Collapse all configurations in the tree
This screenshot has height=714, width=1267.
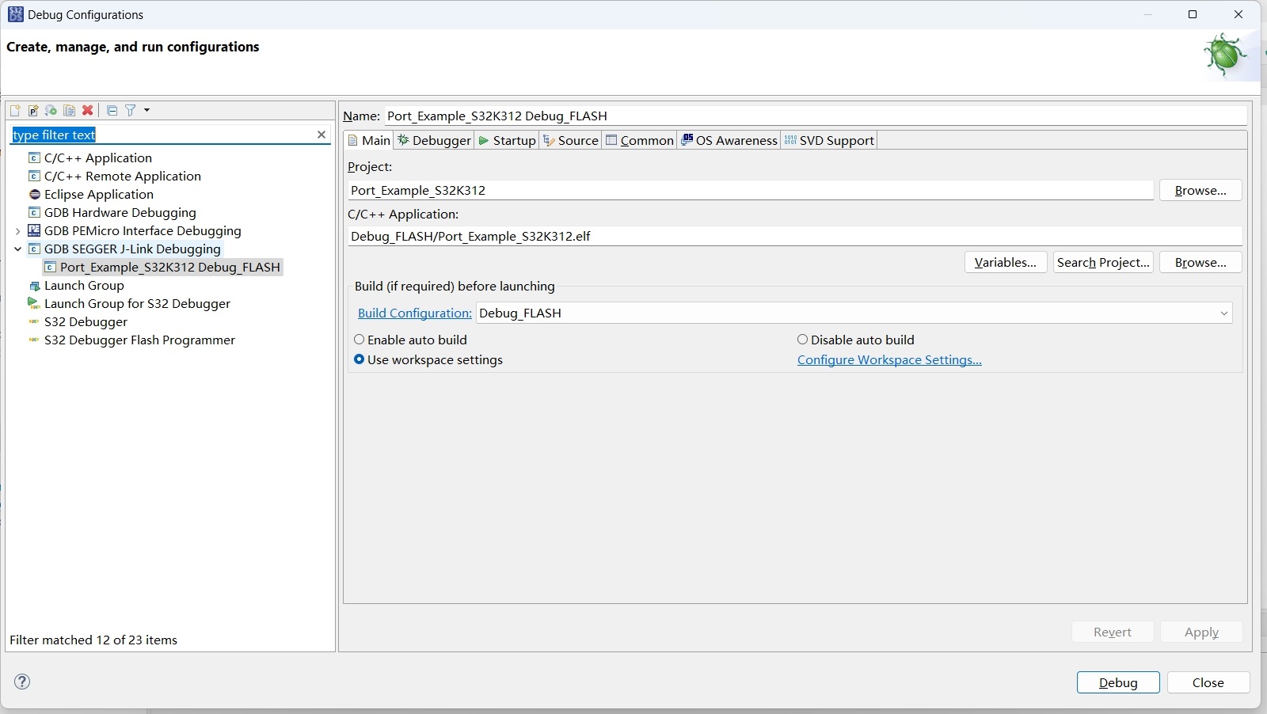pyautogui.click(x=112, y=111)
